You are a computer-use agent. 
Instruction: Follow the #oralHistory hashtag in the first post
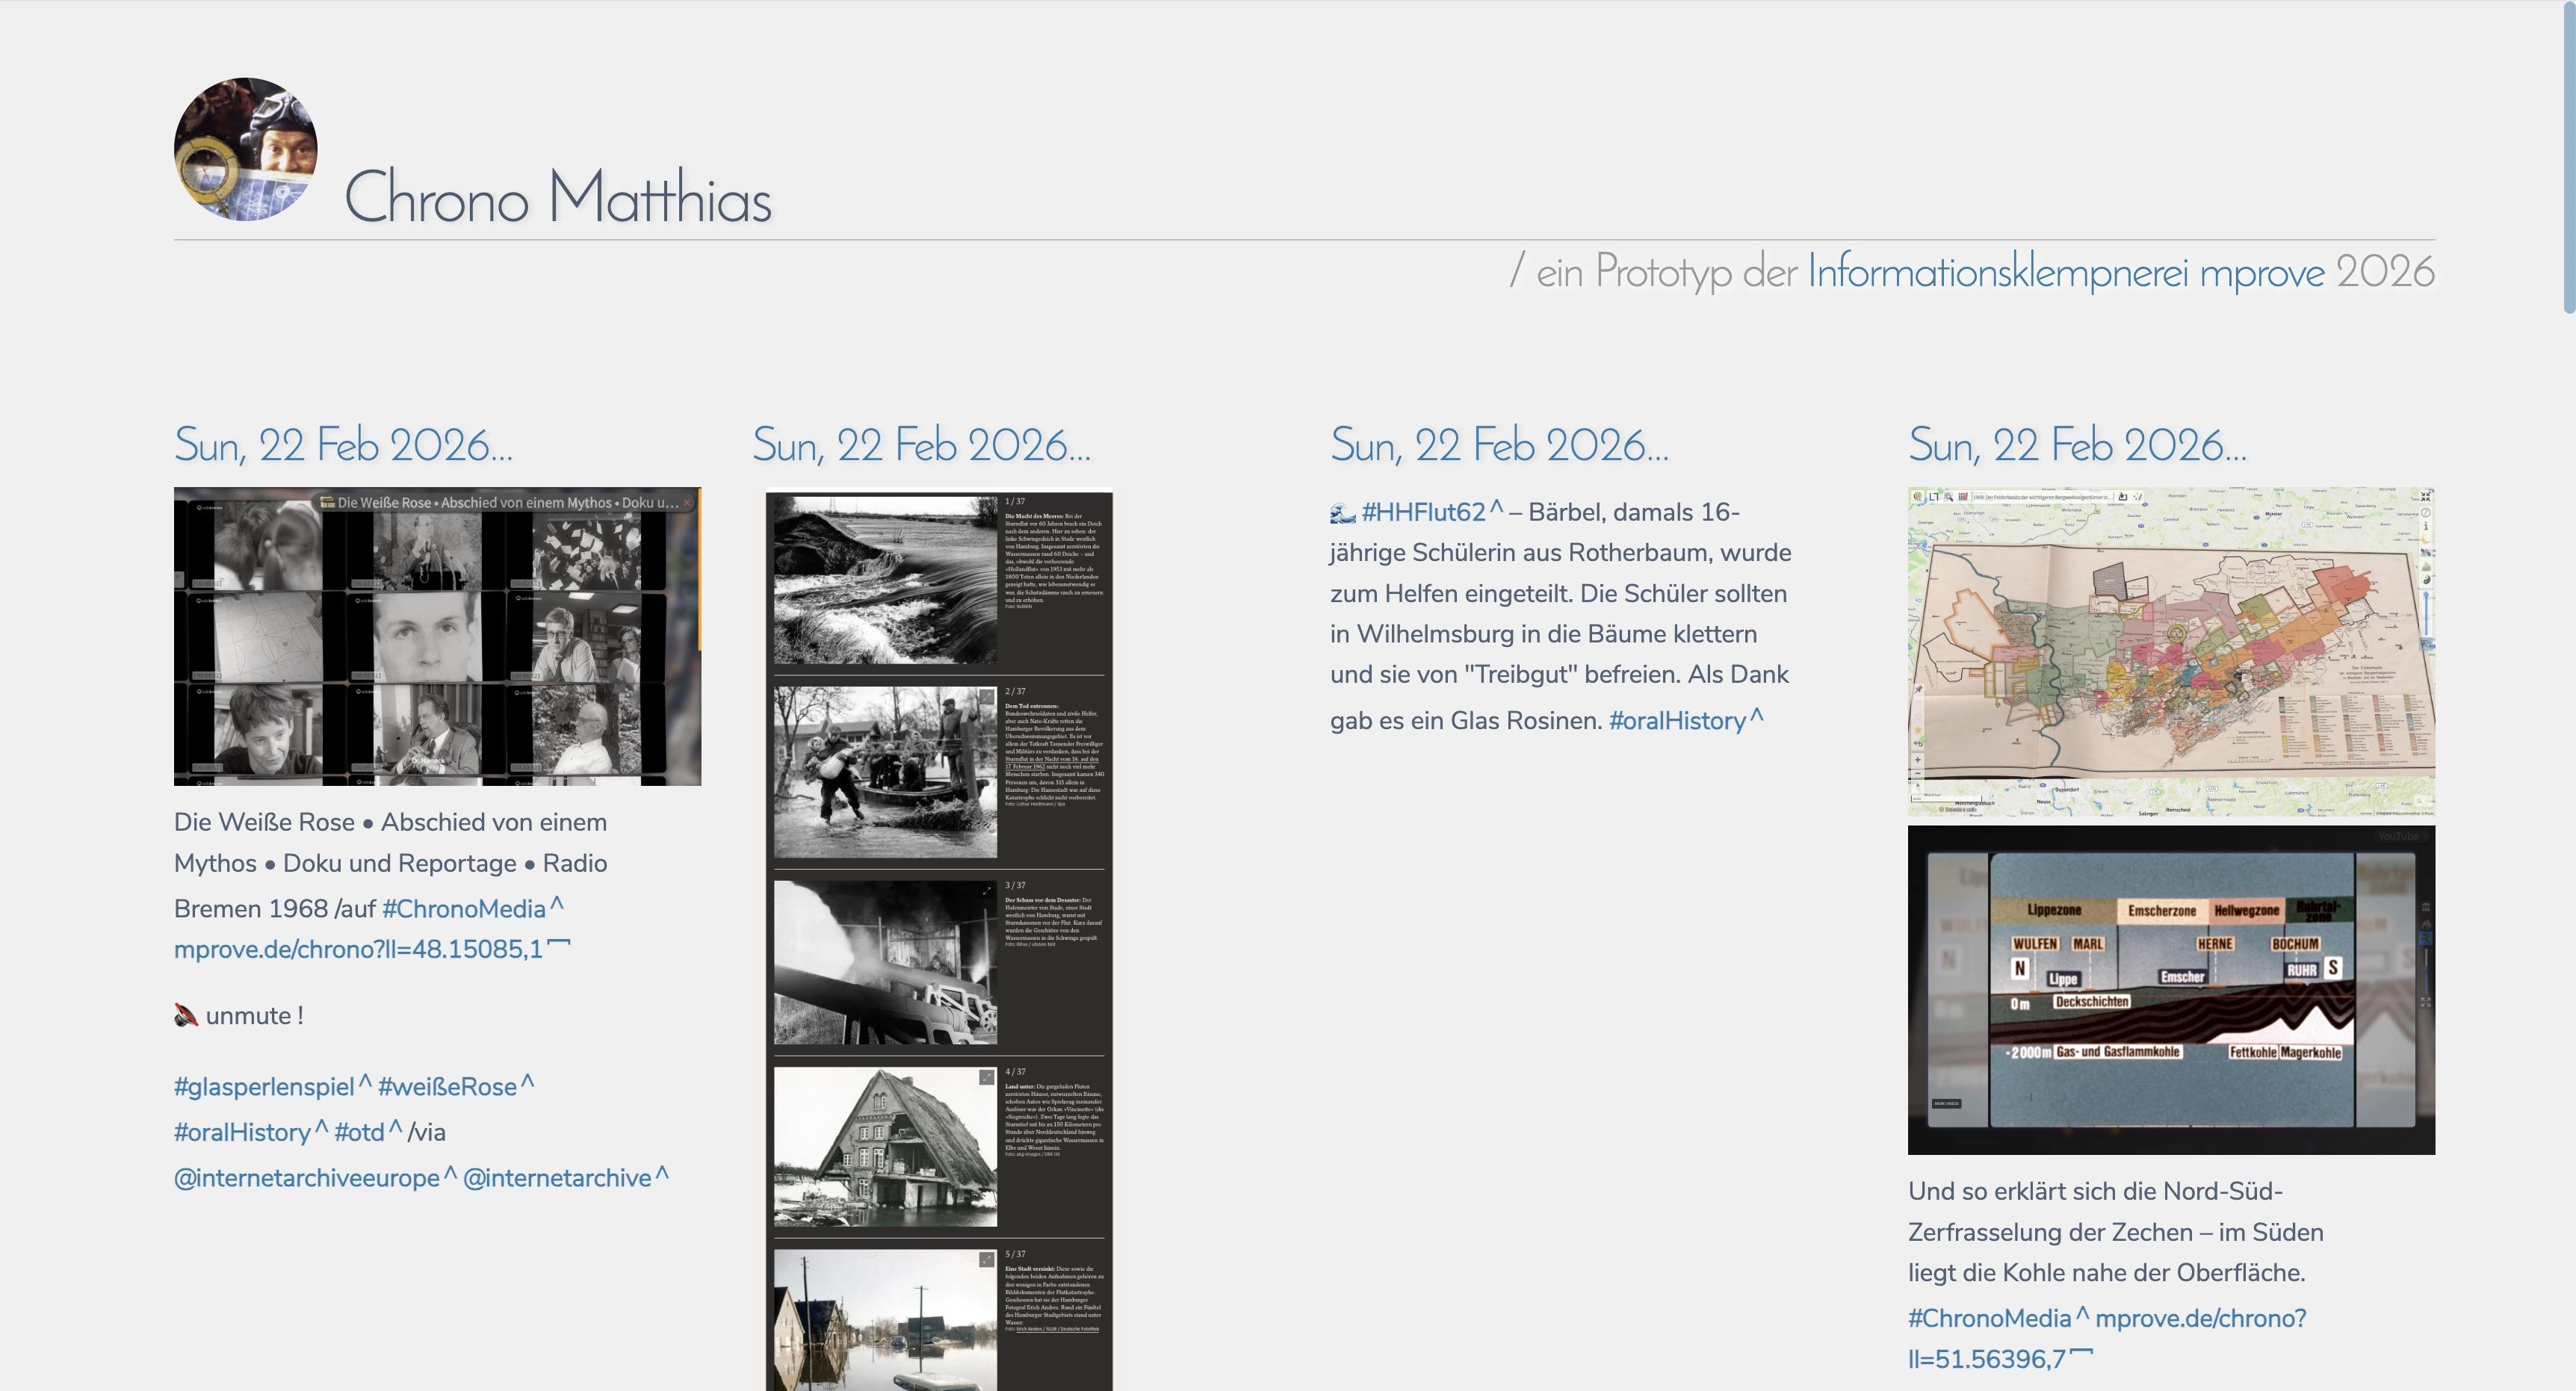[x=250, y=1132]
